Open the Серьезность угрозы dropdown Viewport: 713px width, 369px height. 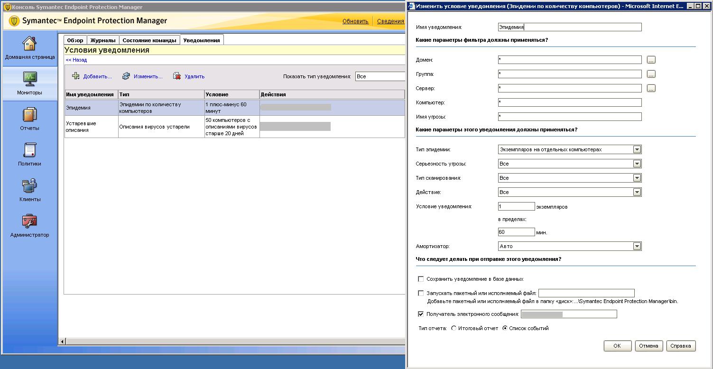pyautogui.click(x=570, y=164)
